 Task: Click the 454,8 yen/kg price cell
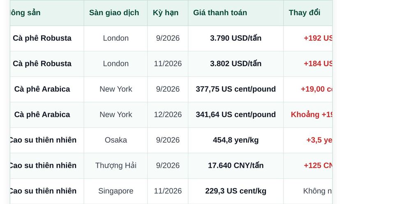[236, 140]
